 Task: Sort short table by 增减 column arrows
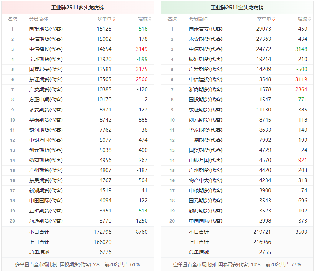(310, 19)
